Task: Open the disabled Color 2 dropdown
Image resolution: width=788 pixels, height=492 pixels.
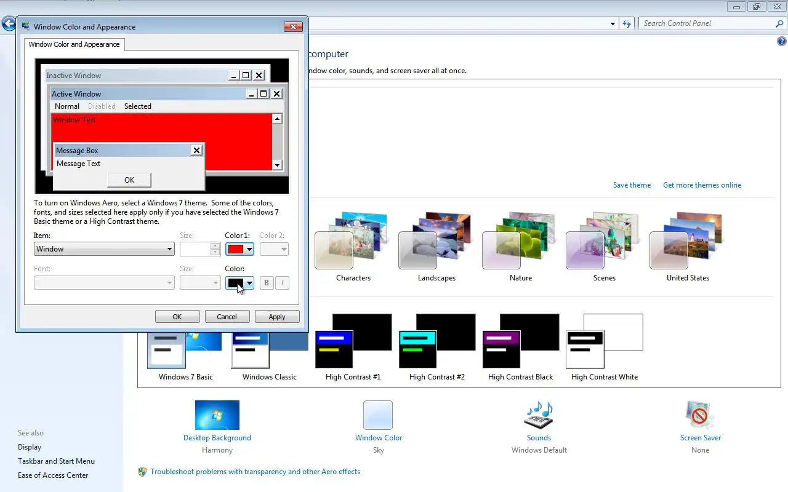Action: pos(274,249)
